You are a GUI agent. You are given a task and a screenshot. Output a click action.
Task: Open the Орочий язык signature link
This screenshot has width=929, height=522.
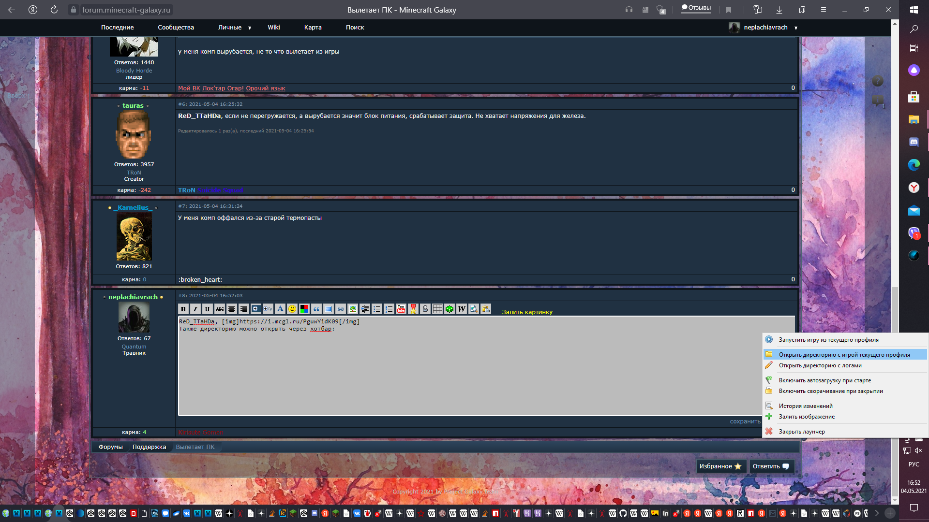(x=266, y=88)
